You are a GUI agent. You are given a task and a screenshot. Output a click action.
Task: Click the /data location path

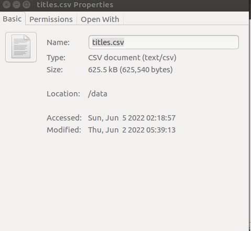[x=97, y=94]
